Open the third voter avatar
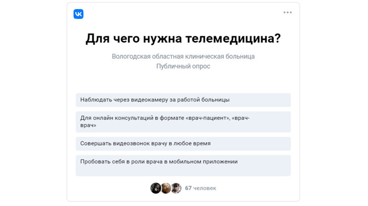This screenshot has height=206, width=368. (176, 188)
